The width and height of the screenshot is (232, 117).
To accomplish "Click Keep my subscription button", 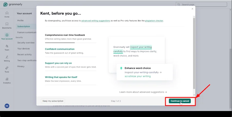I will click(x=53, y=101).
